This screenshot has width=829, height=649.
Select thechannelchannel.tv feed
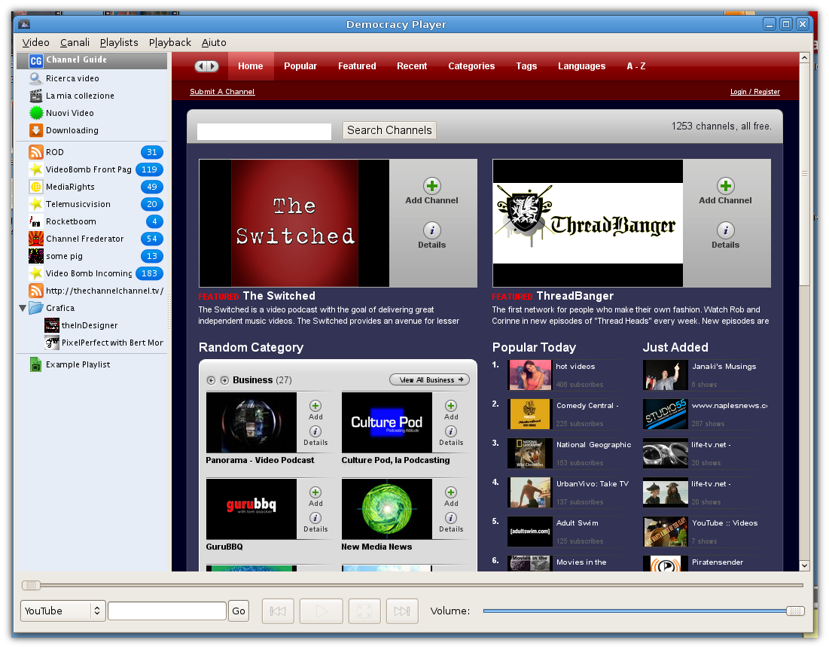pyautogui.click(x=91, y=291)
